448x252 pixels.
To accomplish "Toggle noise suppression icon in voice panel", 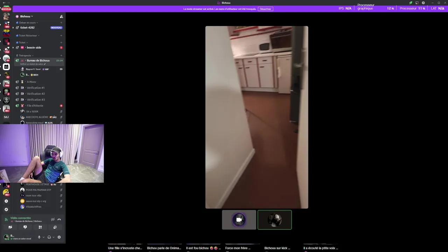I will tap(53, 219).
